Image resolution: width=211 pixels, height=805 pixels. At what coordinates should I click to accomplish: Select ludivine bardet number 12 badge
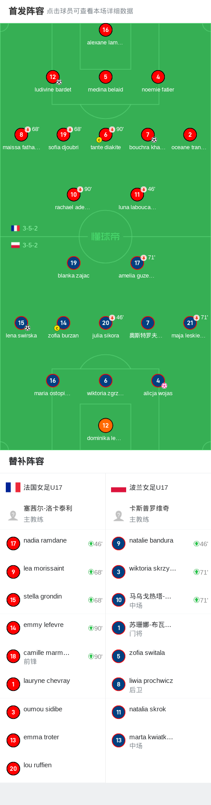(x=53, y=77)
